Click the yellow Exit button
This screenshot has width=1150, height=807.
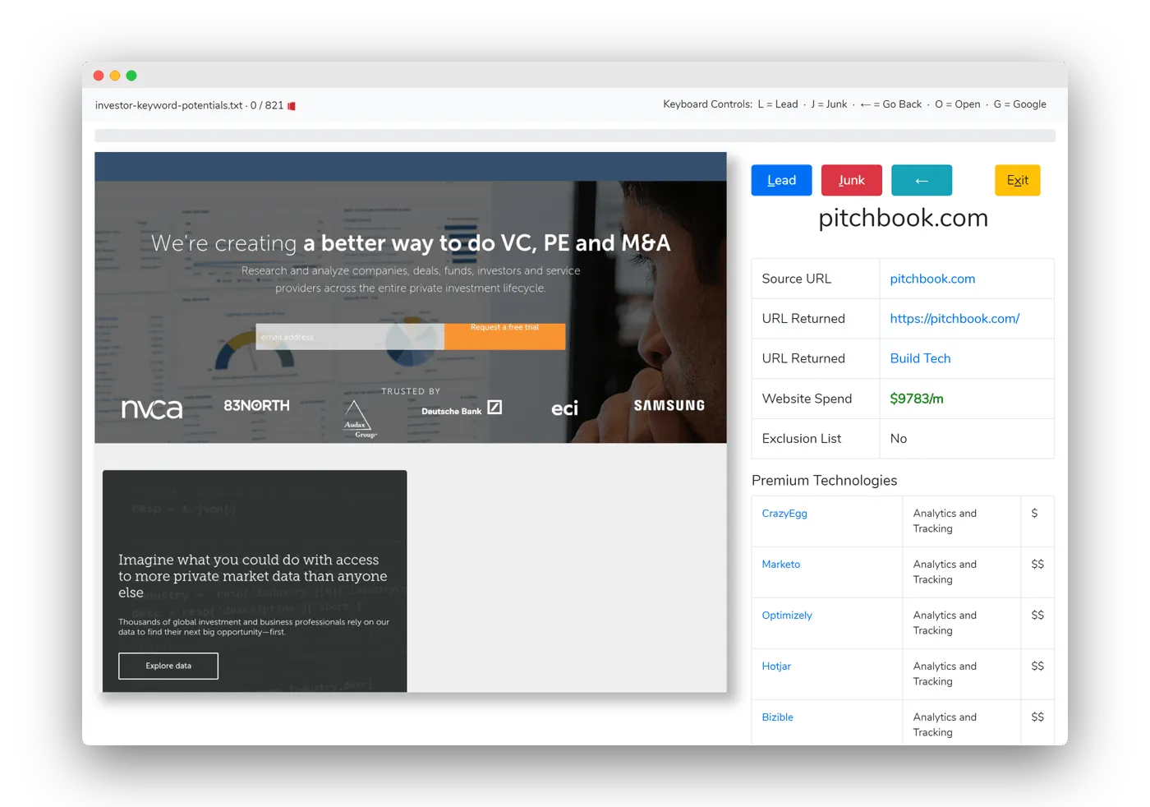point(1017,180)
